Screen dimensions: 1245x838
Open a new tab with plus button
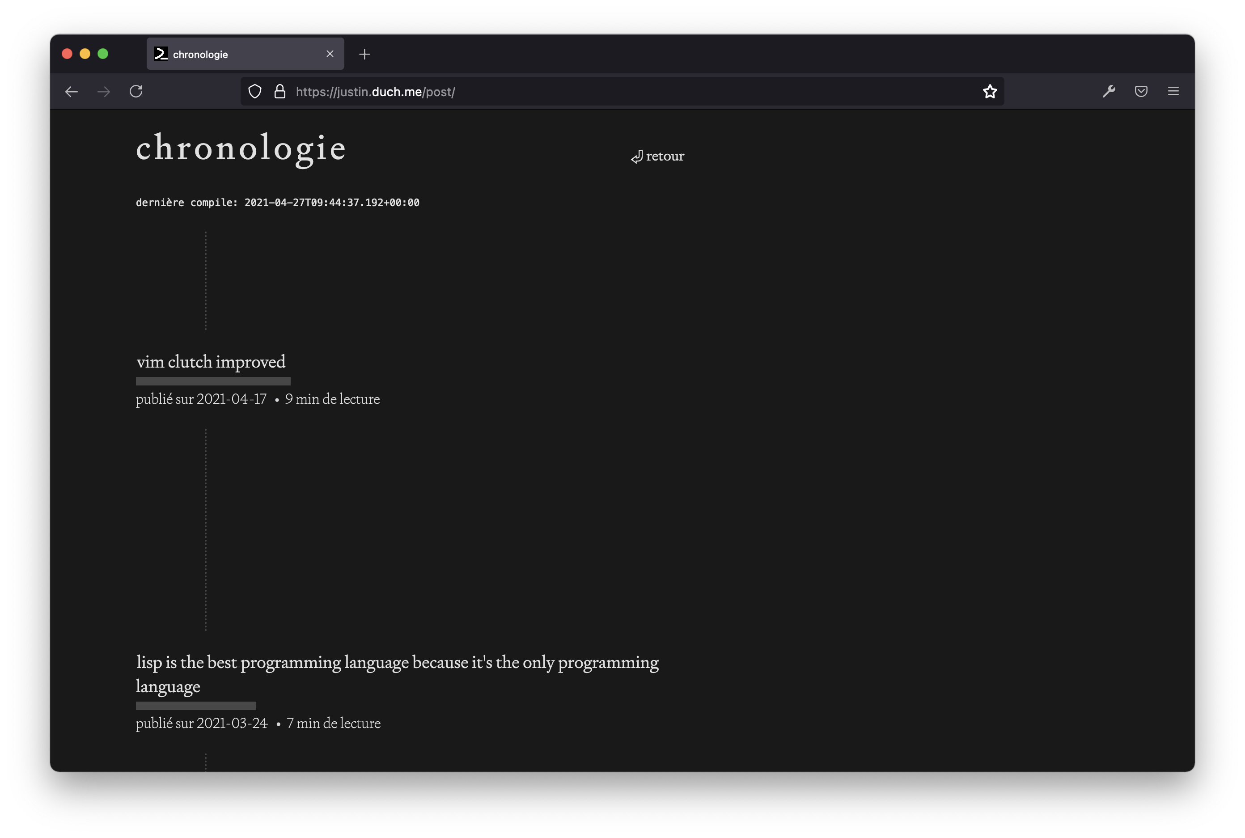tap(364, 55)
